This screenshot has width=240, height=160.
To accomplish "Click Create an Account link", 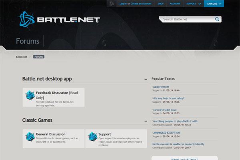I will [141, 4].
